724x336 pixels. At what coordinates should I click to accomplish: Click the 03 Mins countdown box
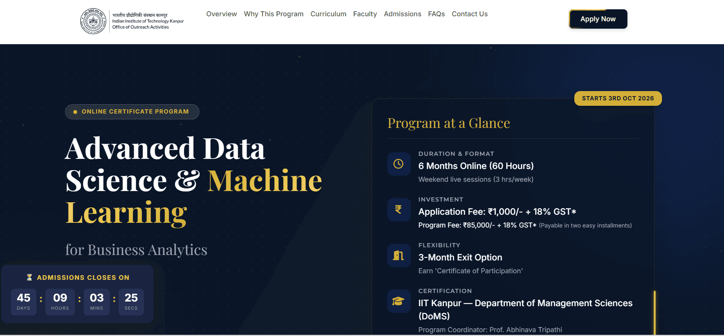(97, 302)
